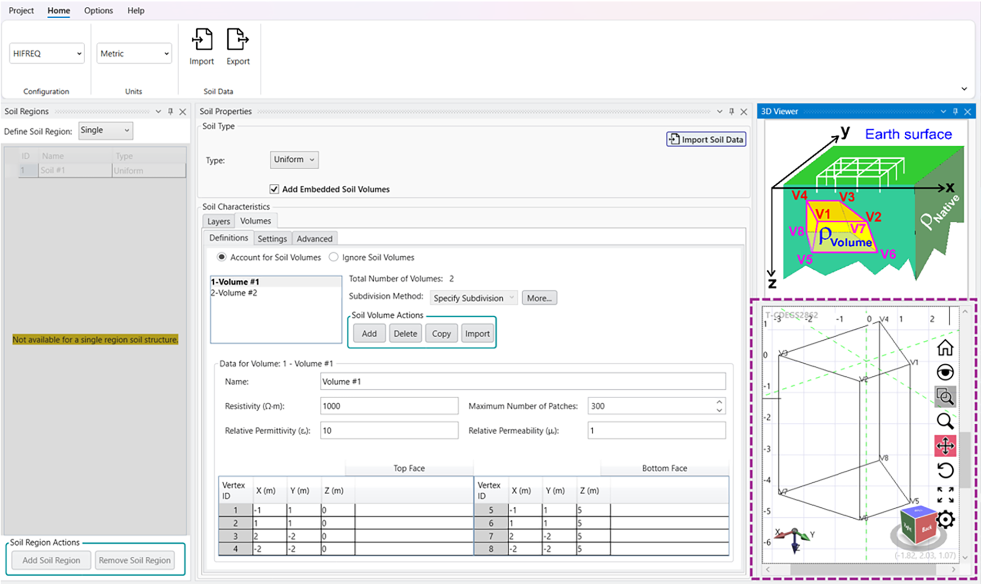Click the Resistivity input field
981x584 pixels.
[x=389, y=406]
